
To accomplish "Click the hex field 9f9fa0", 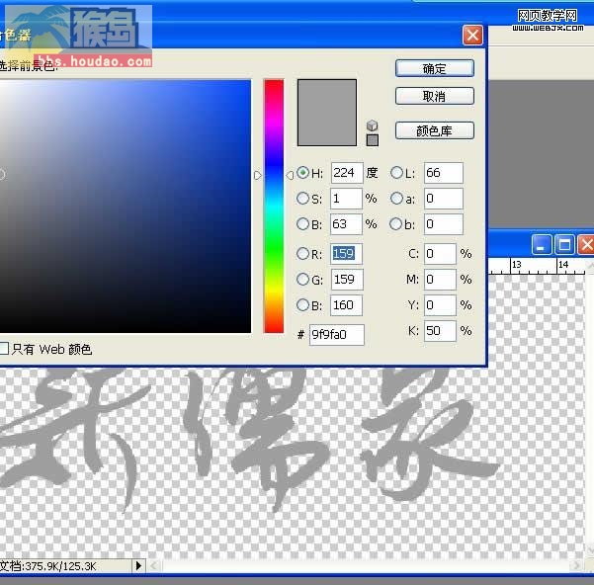I will pyautogui.click(x=337, y=335).
